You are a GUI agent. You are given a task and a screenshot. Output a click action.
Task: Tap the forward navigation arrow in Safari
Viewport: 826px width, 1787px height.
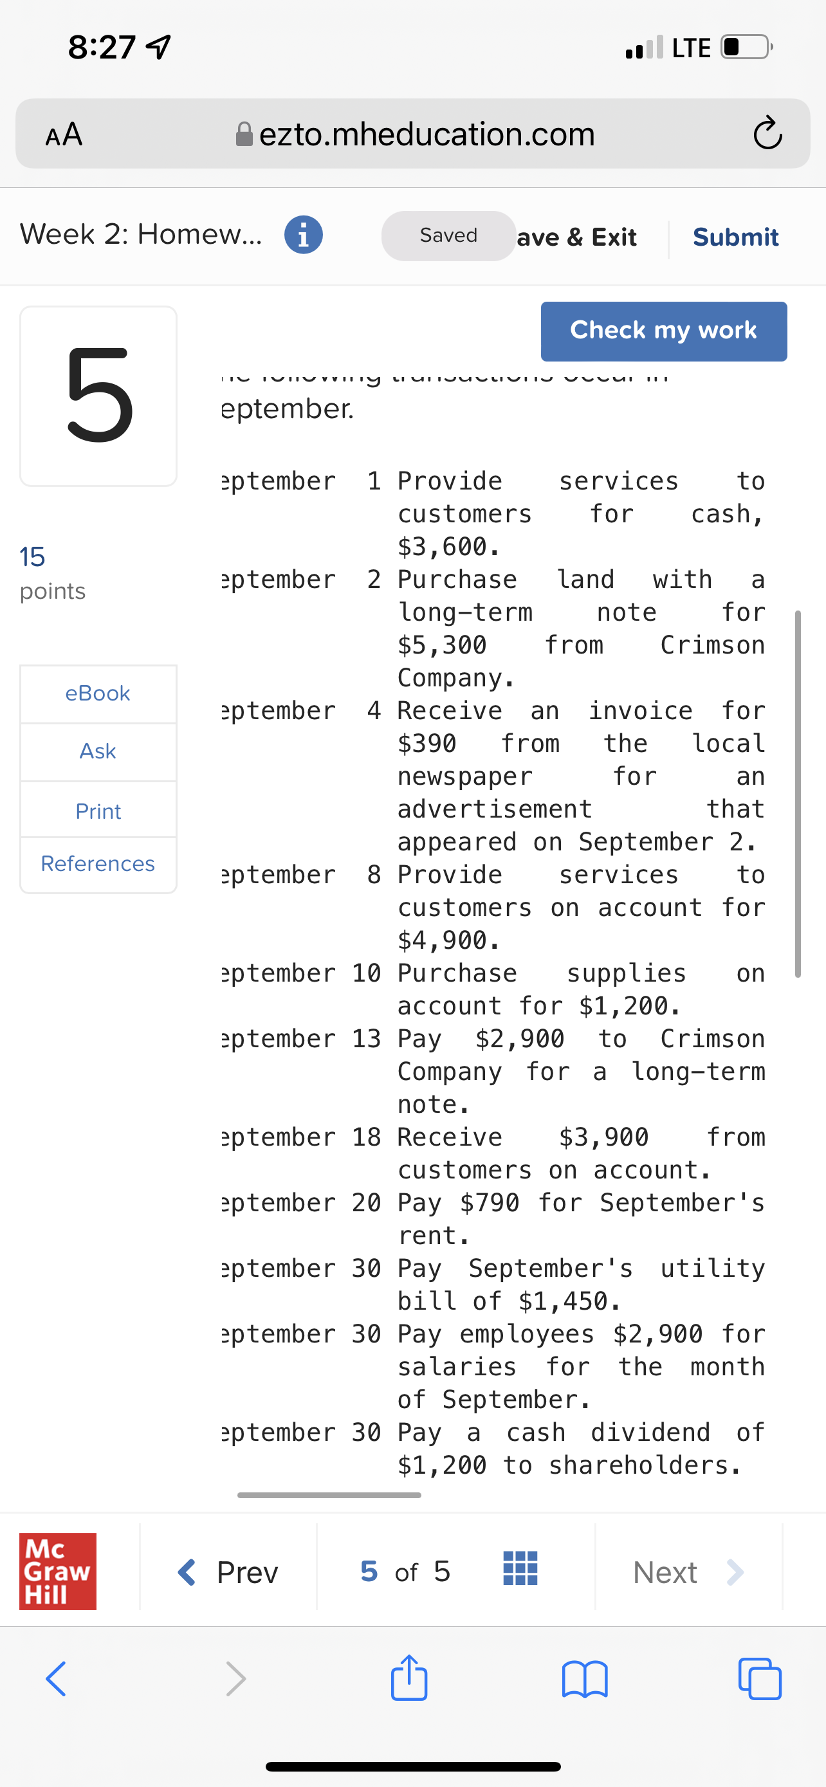(x=235, y=1679)
